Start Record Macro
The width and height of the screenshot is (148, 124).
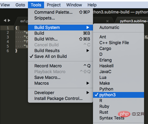coord(60,66)
